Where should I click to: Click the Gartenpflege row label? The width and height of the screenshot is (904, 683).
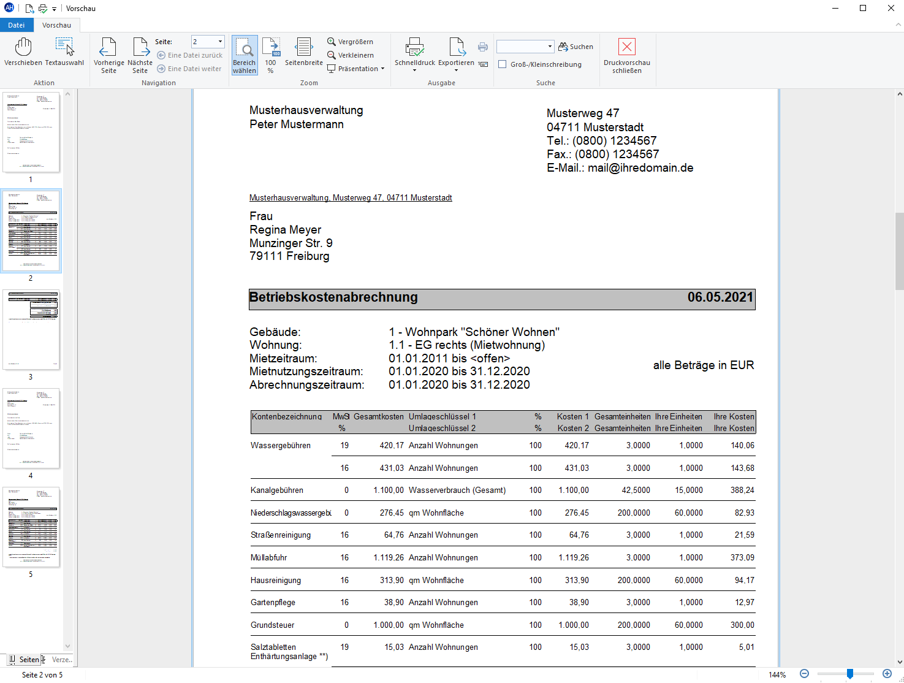[x=273, y=603]
